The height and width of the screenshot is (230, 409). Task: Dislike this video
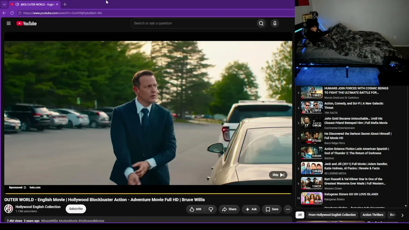211,209
